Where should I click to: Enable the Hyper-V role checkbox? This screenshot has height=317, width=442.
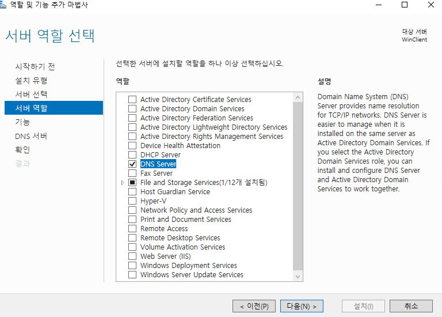click(132, 201)
